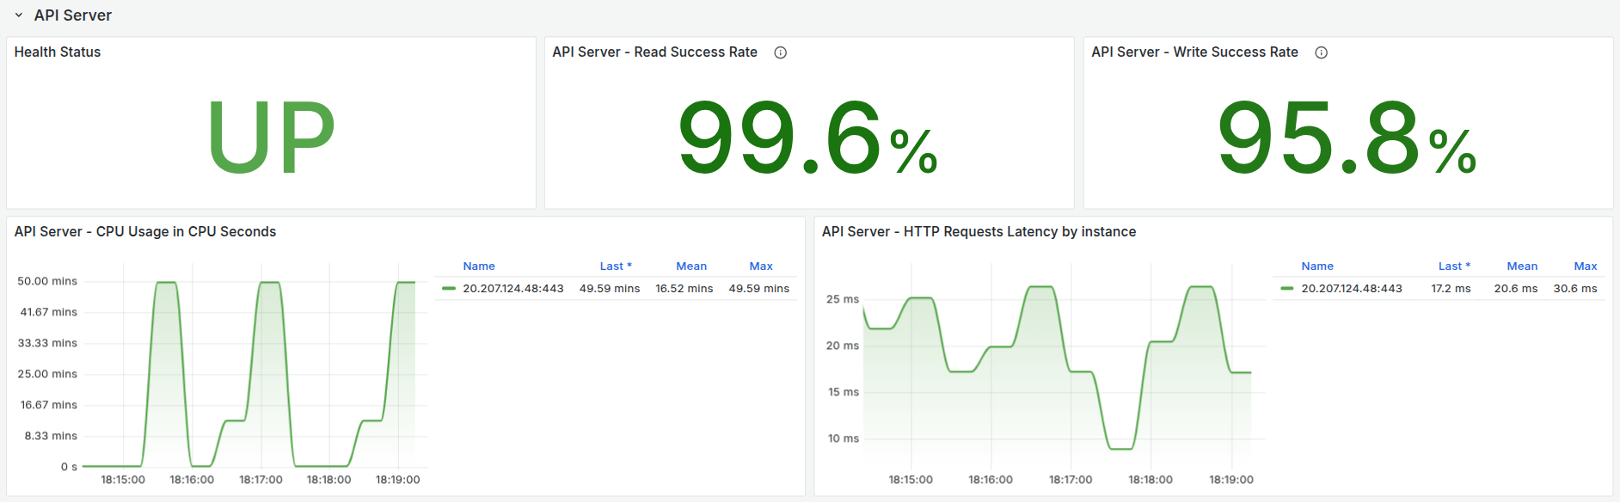Sort Latency legend by Max column
This screenshot has height=502, width=1620.
tap(1586, 266)
